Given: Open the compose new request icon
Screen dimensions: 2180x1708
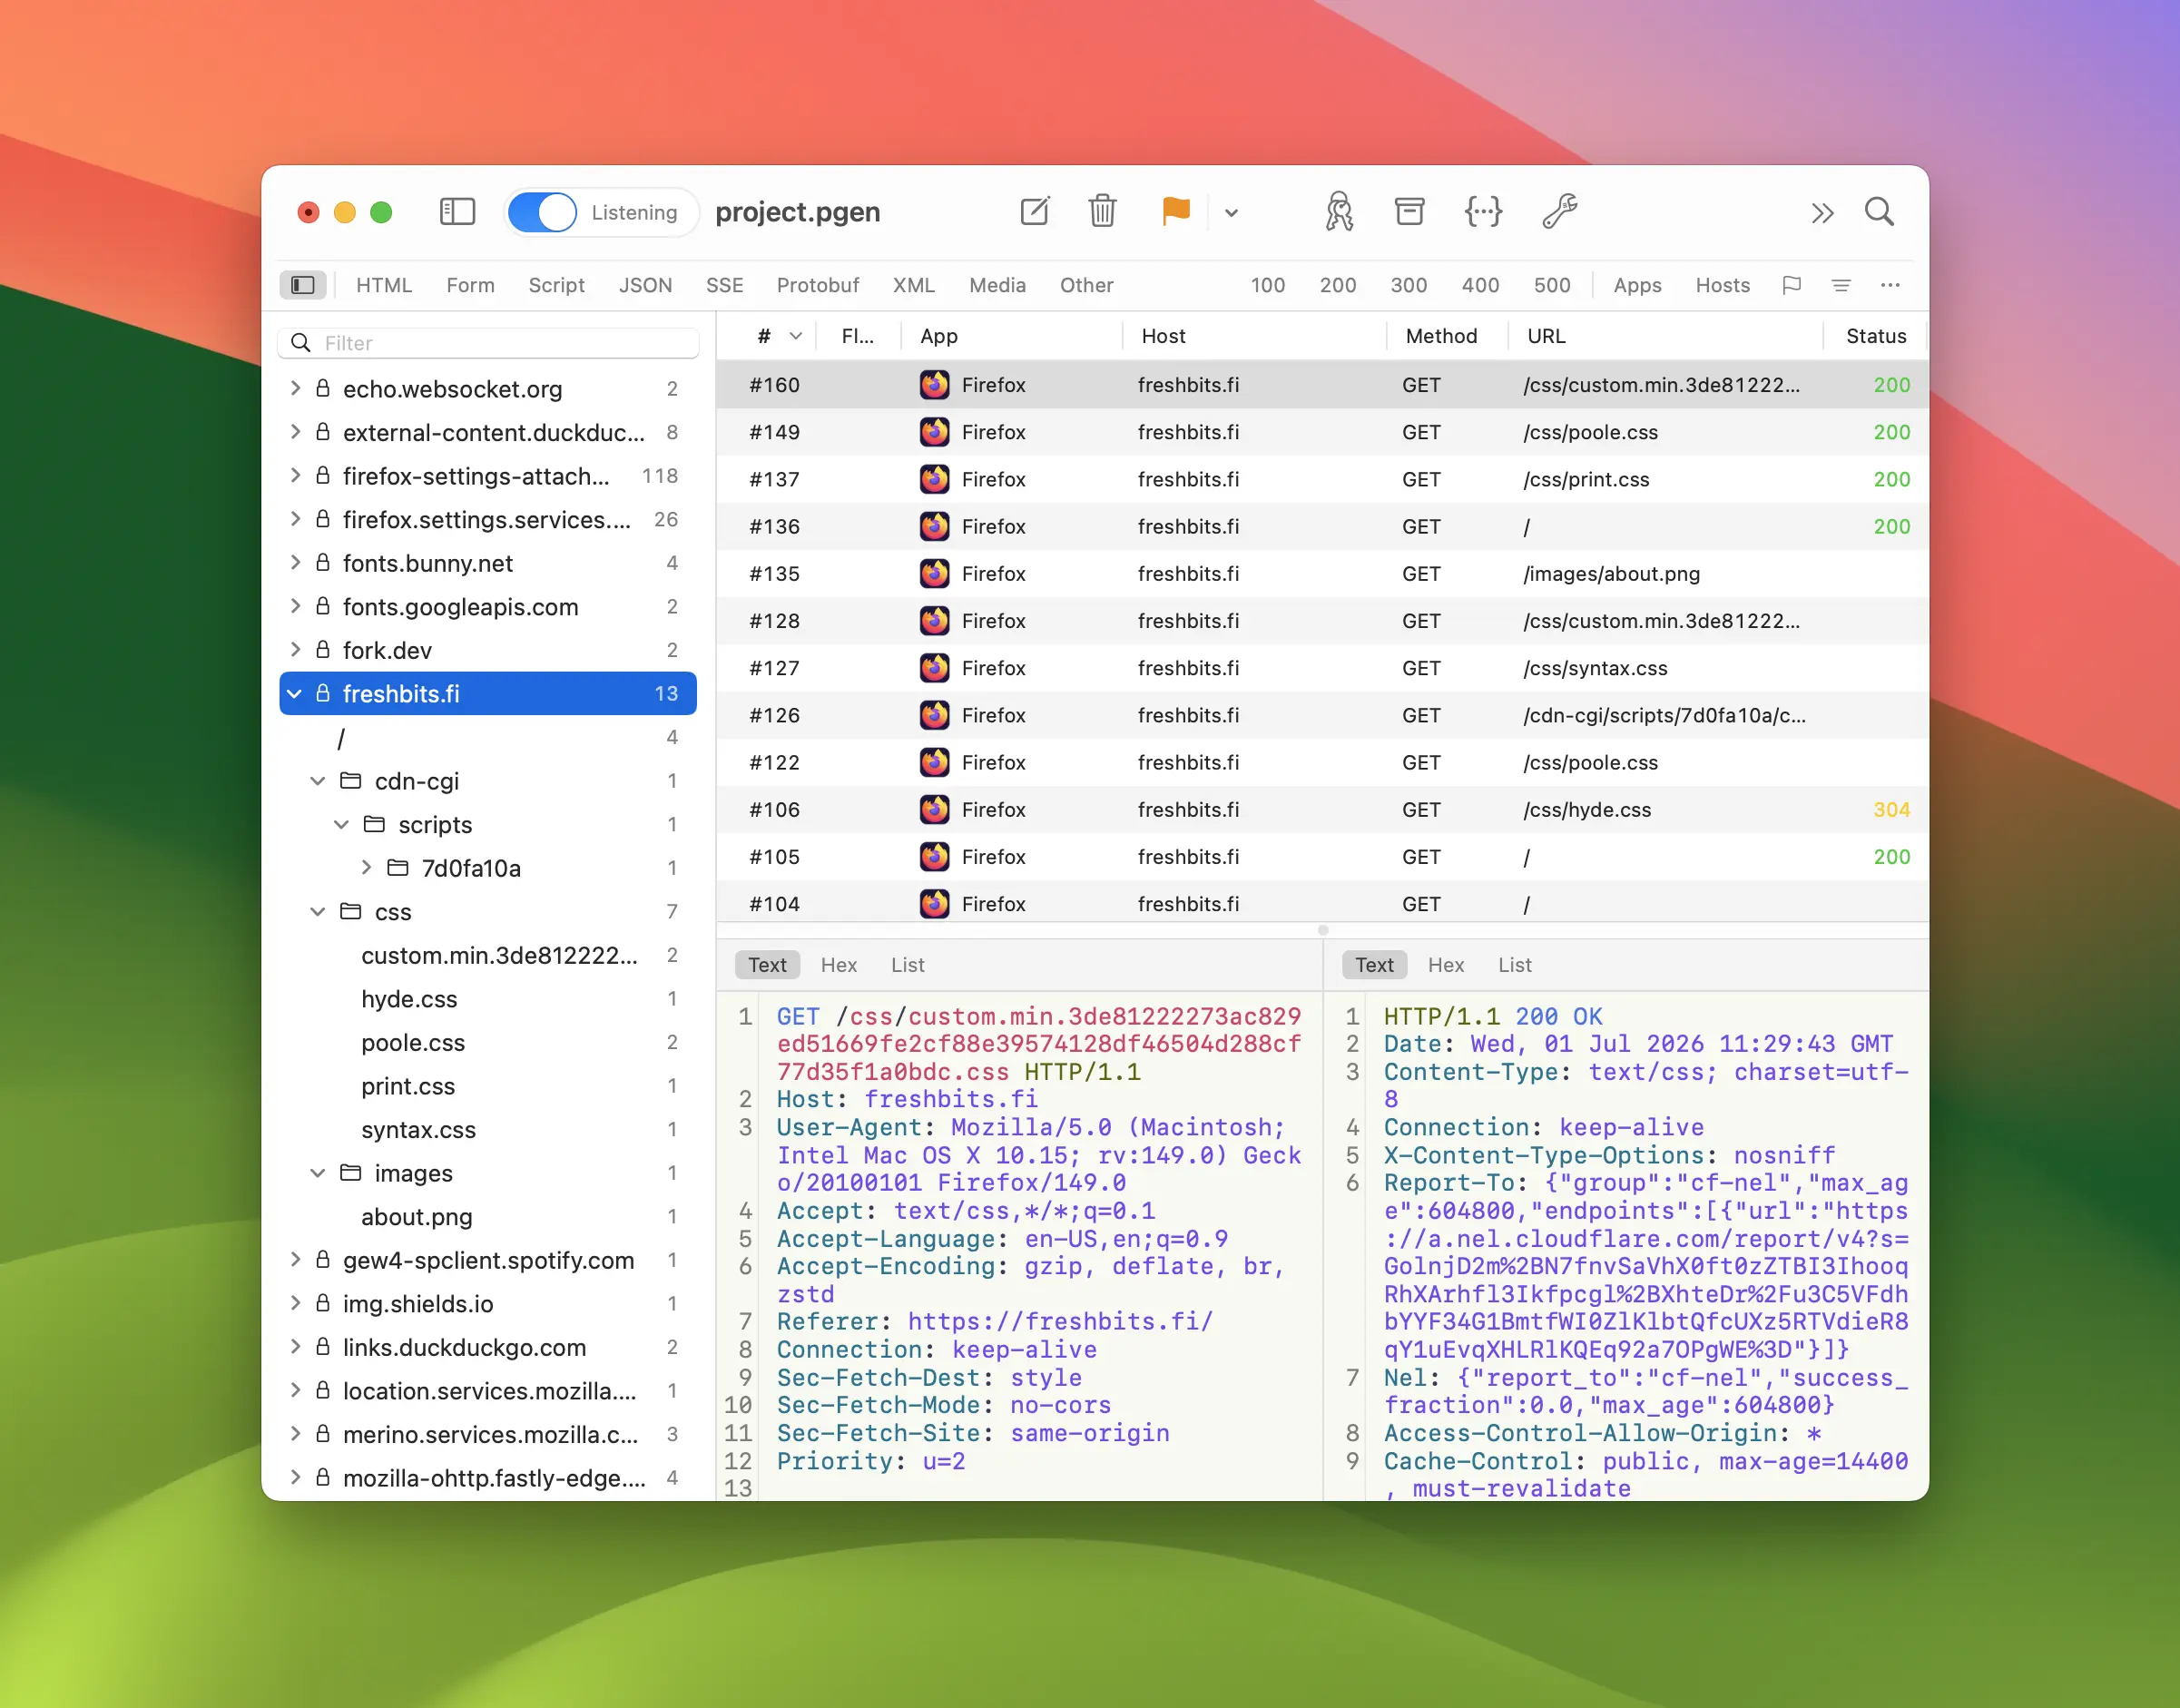Looking at the screenshot, I should [x=1035, y=212].
